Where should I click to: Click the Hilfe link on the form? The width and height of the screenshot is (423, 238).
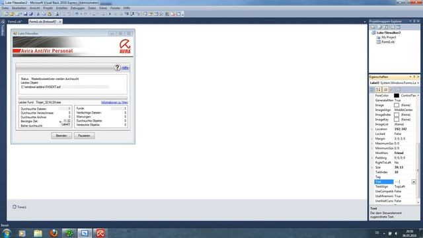[x=125, y=67]
